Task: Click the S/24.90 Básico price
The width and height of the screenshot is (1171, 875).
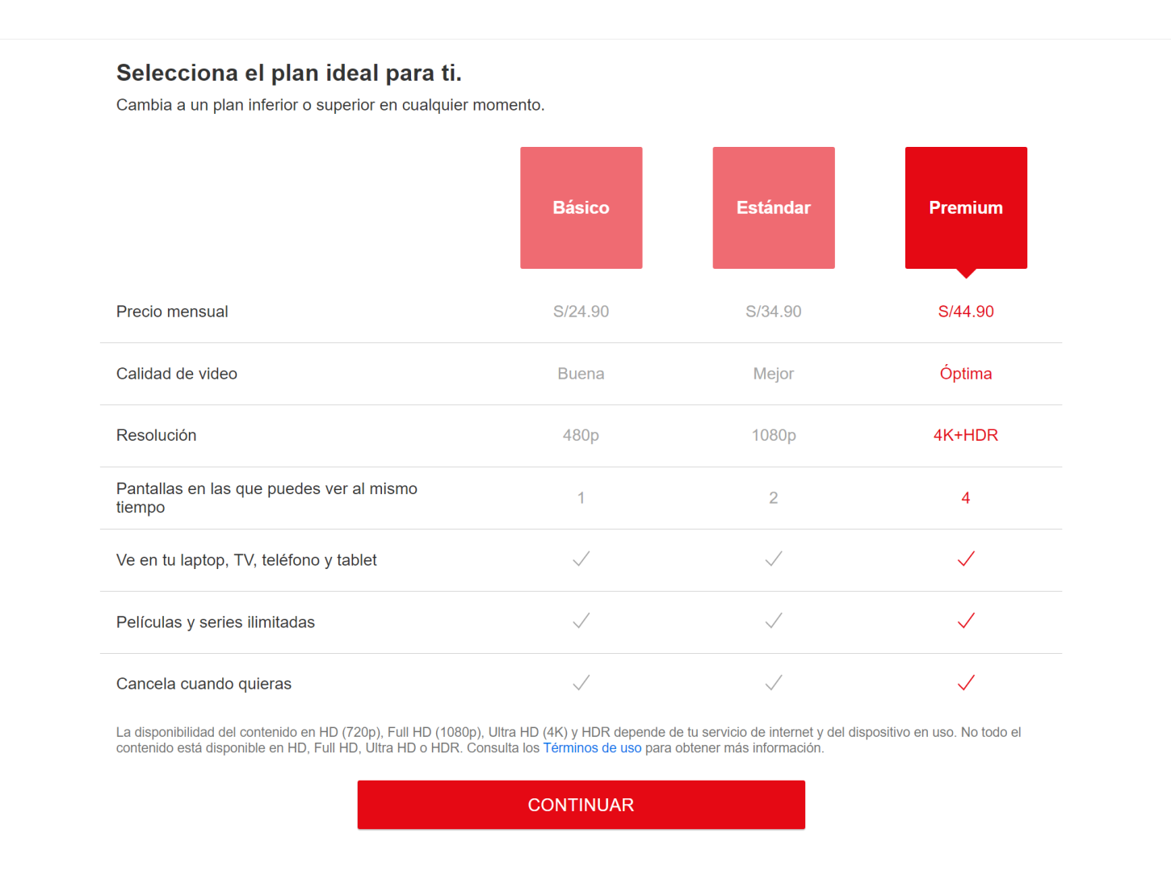Action: tap(581, 312)
